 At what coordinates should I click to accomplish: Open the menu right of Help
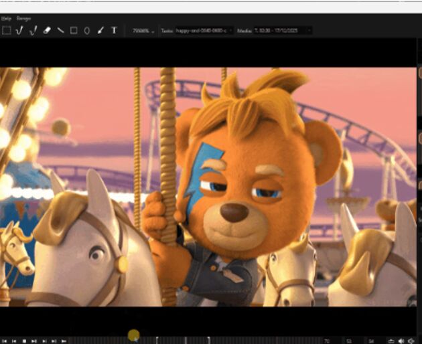click(x=23, y=19)
